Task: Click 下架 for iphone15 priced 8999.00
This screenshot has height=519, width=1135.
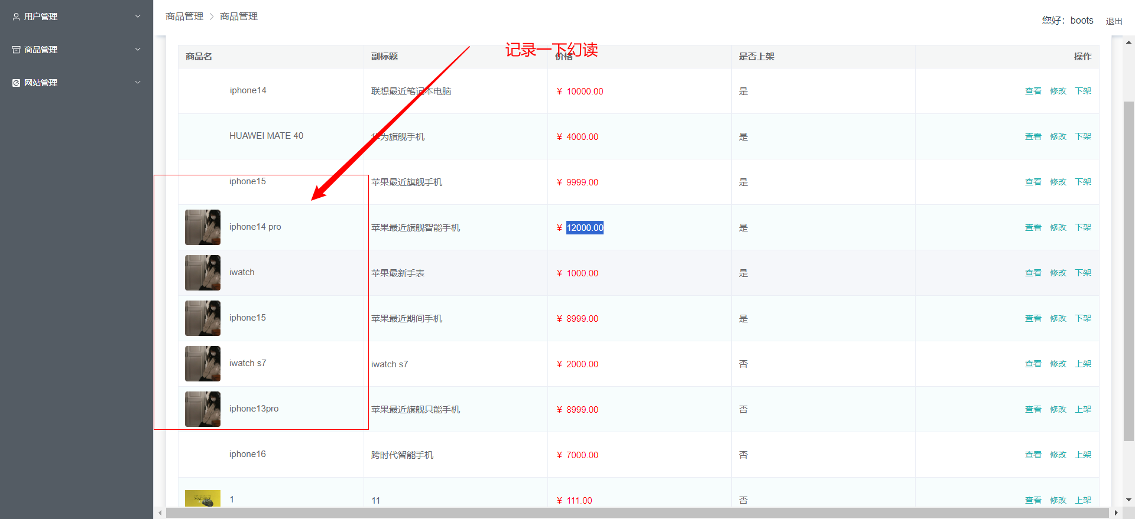Action: (1083, 318)
